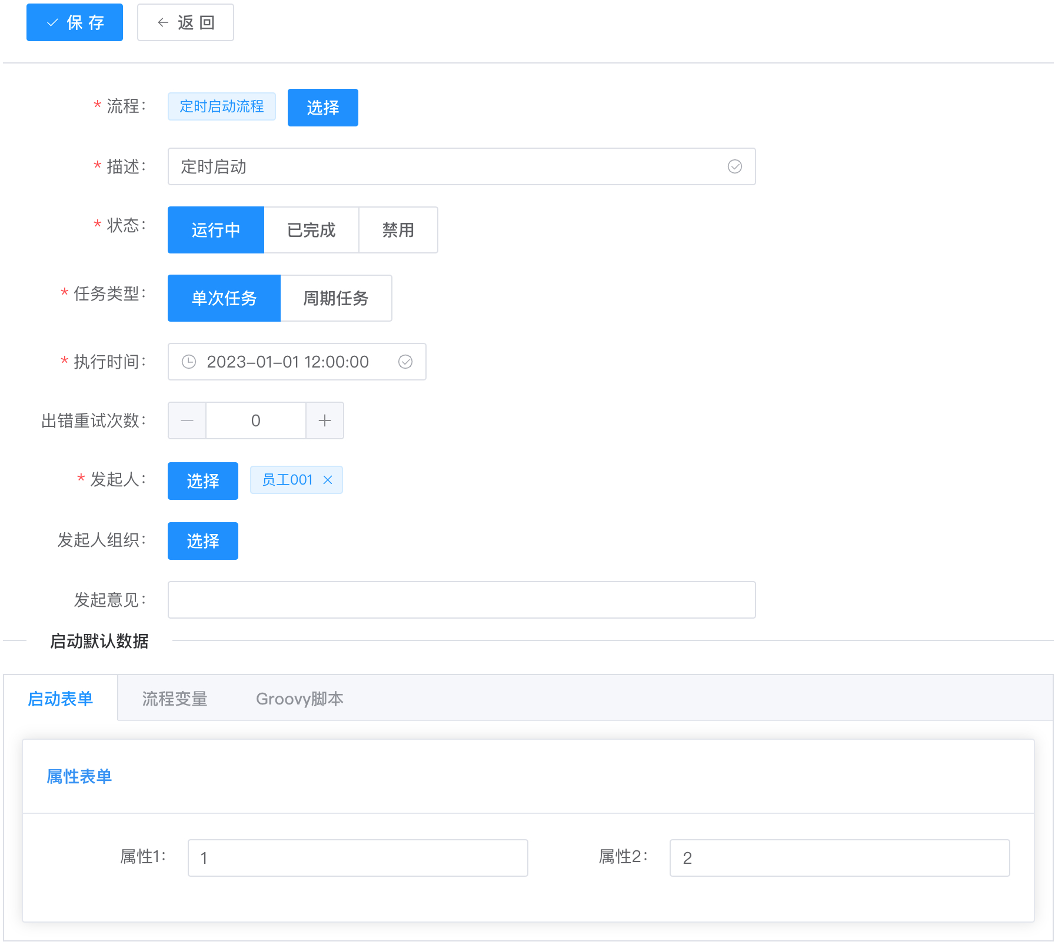The height and width of the screenshot is (945, 1055).
Task: Click 选择 button for 发起人组织
Action: coord(203,541)
